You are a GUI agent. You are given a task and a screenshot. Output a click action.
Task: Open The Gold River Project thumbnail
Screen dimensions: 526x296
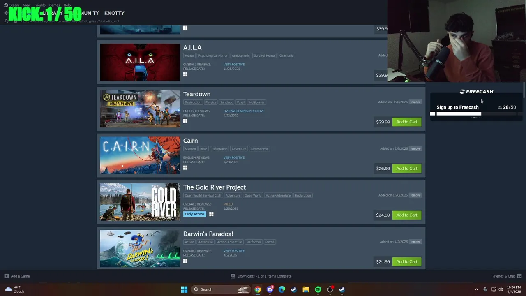tap(140, 202)
